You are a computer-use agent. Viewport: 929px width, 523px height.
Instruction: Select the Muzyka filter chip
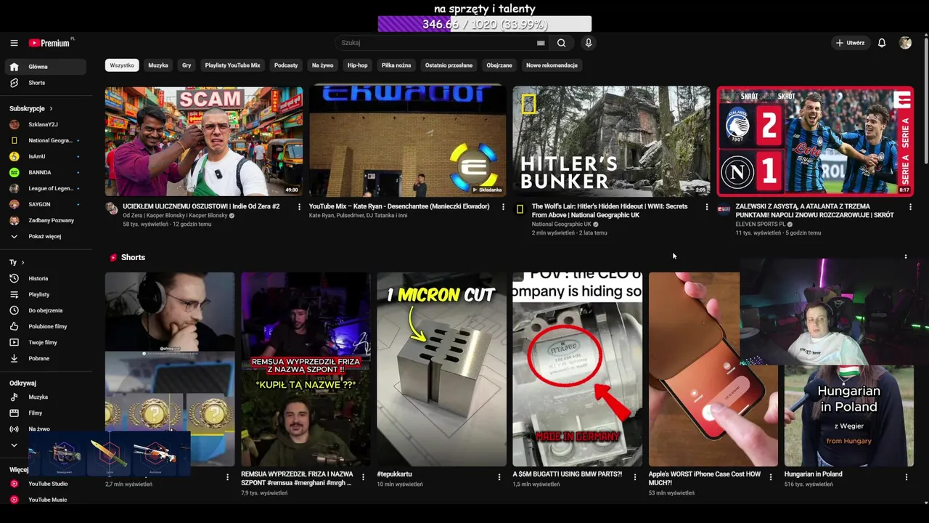coord(158,65)
